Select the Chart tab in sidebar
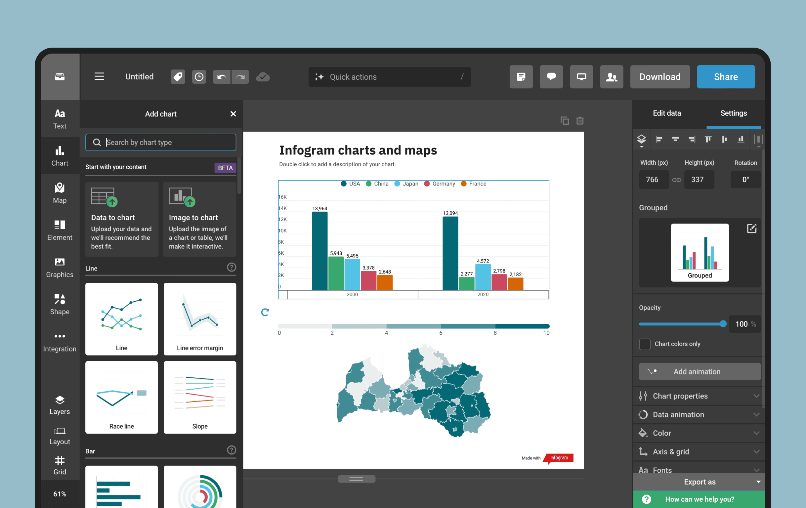 point(60,156)
